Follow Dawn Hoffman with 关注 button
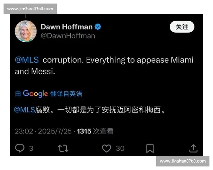 pyautogui.click(x=182, y=27)
